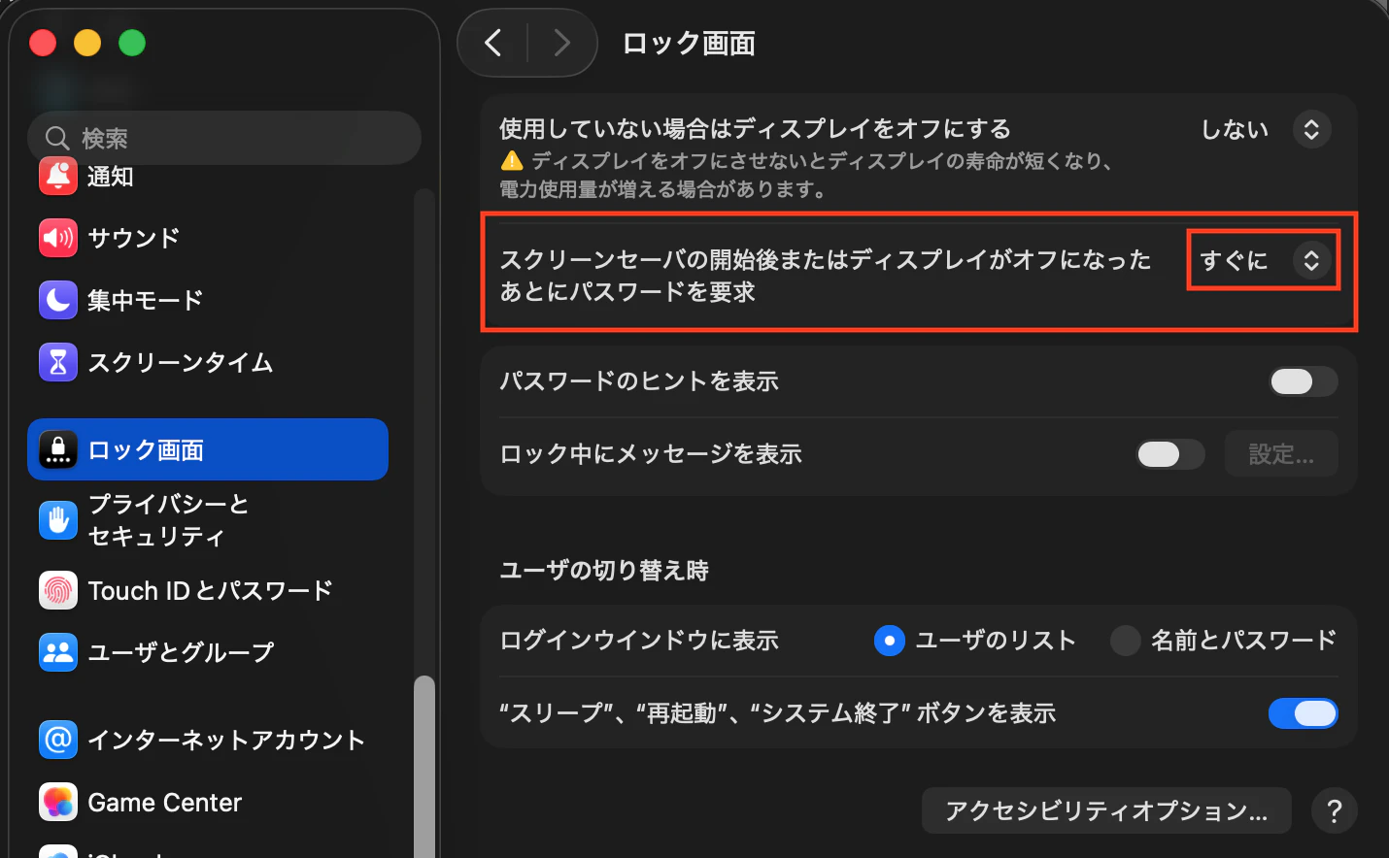Screen dimensions: 1389x858
Task: Click ログインウインドウに表示 label
Action: pos(639,641)
